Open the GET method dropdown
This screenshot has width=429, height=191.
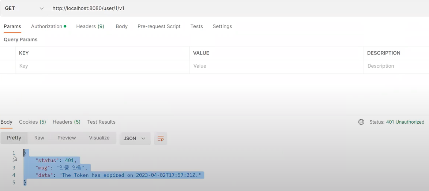(24, 8)
